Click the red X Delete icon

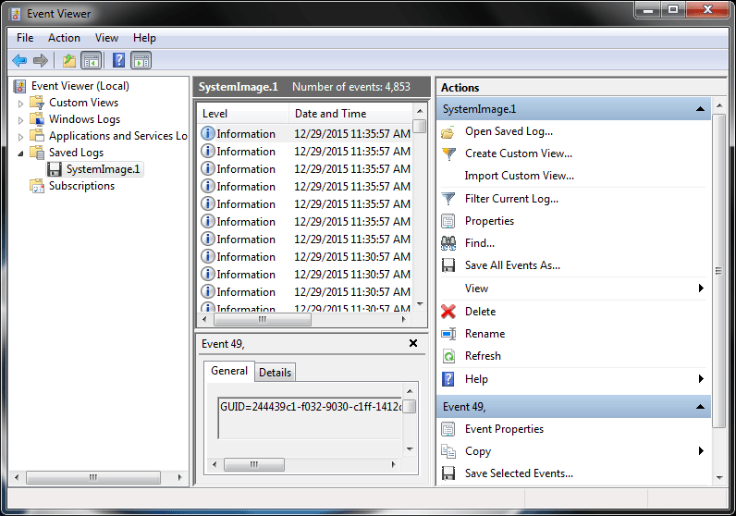pyautogui.click(x=448, y=312)
